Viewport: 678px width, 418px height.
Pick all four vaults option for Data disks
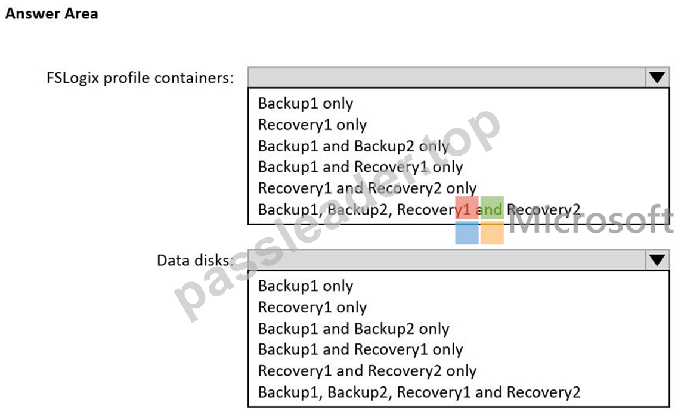tap(419, 392)
